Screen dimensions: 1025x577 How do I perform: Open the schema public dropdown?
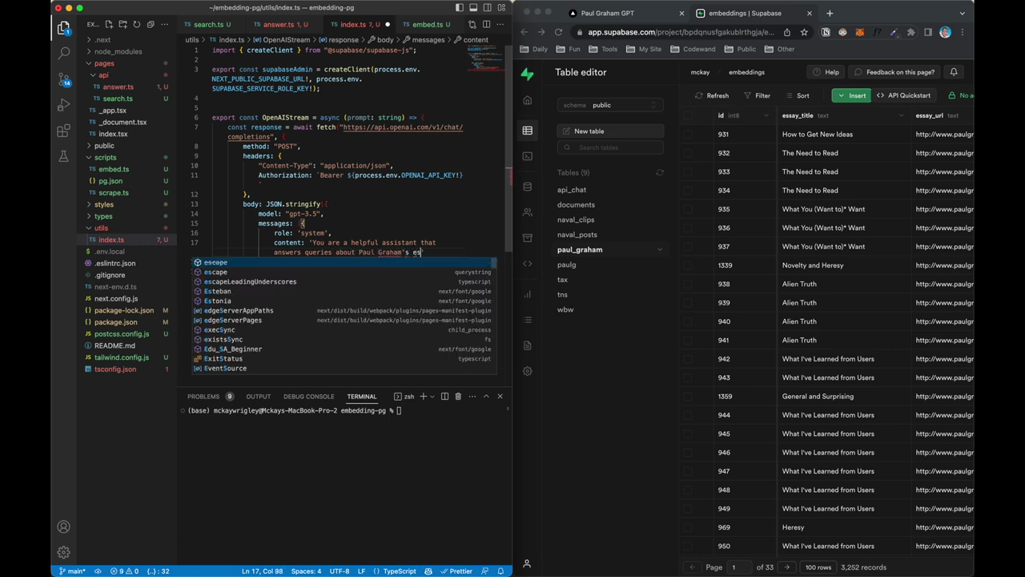tap(610, 105)
